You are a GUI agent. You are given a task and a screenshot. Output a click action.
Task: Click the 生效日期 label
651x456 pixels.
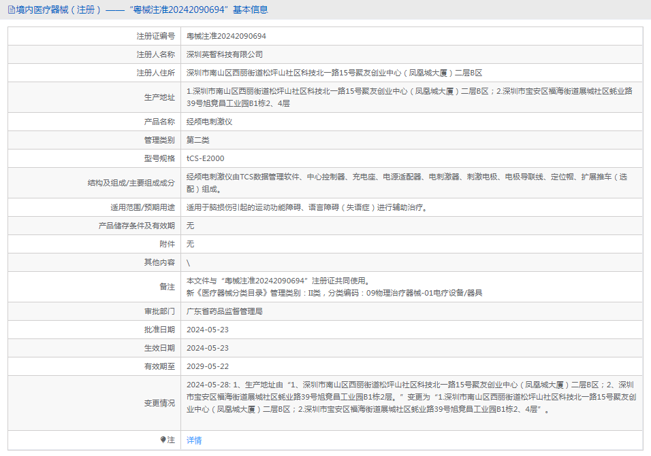point(160,348)
